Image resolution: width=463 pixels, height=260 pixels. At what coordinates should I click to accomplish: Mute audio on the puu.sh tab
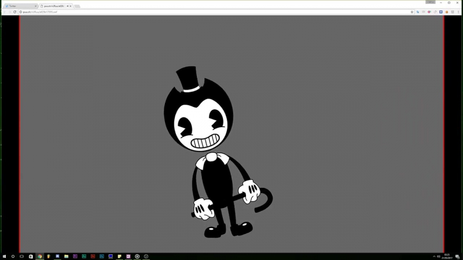68,6
